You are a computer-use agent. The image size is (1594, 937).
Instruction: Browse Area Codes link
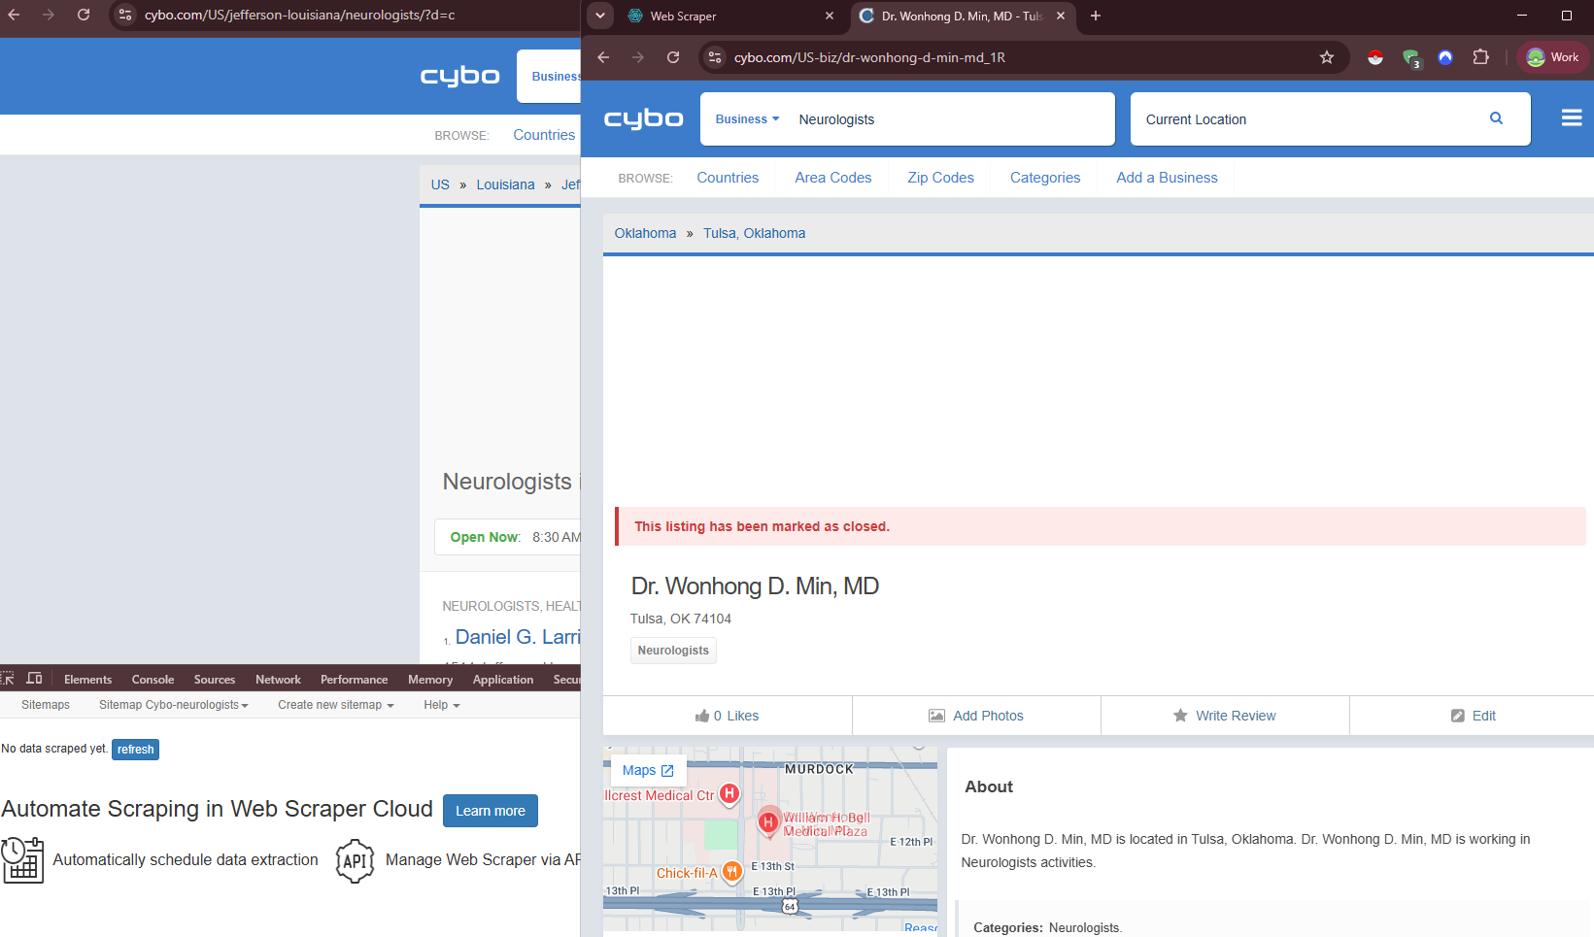click(x=833, y=178)
